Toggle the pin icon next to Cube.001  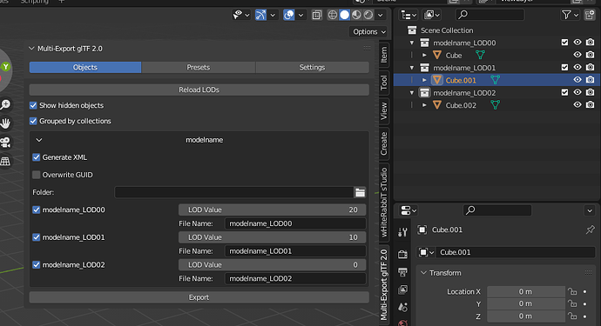590,230
